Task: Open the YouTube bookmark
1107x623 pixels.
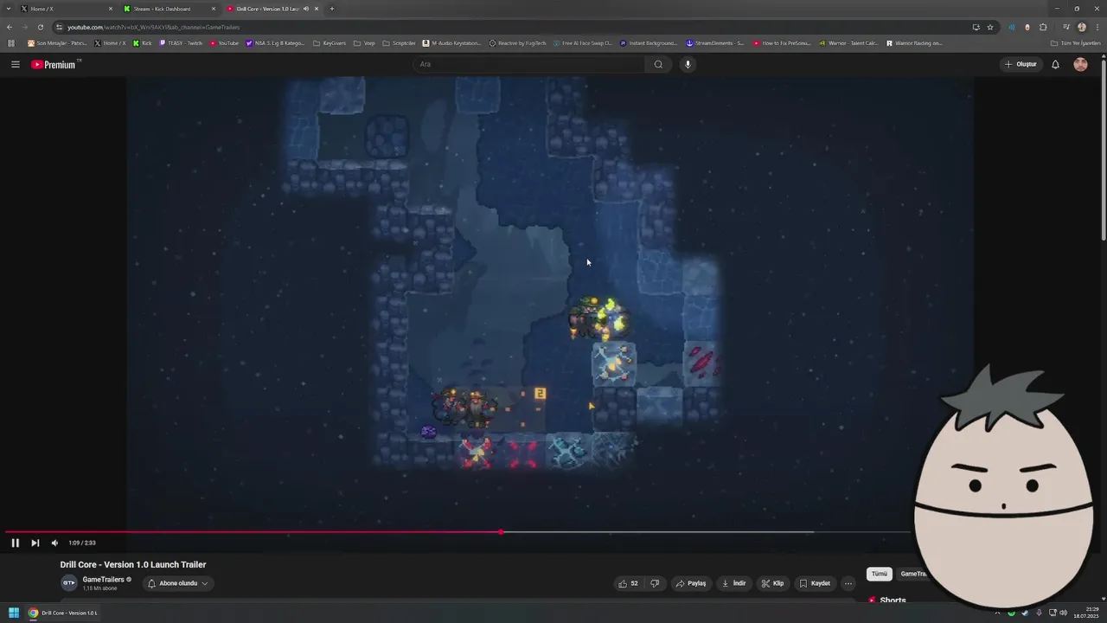Action: [224, 42]
